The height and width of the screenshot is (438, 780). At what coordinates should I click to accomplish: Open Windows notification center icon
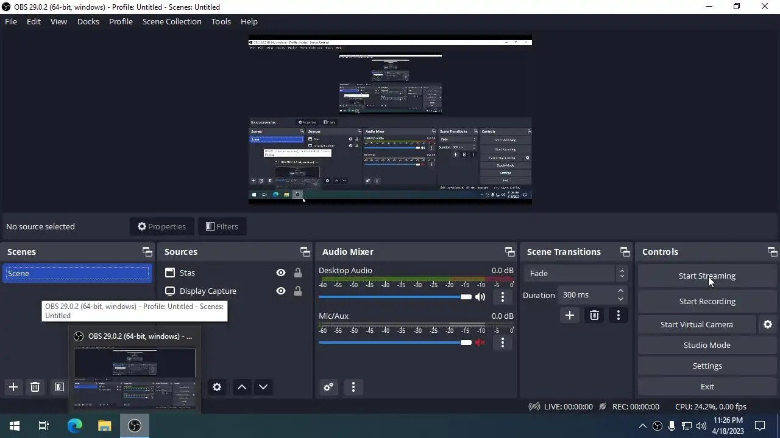[x=760, y=426]
